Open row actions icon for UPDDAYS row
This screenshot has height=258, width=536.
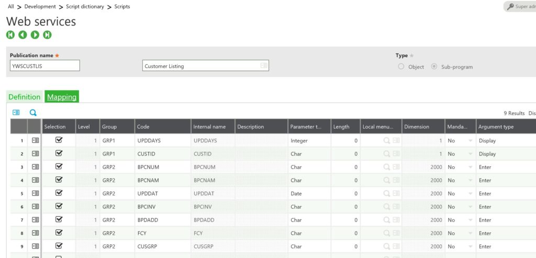(x=36, y=141)
